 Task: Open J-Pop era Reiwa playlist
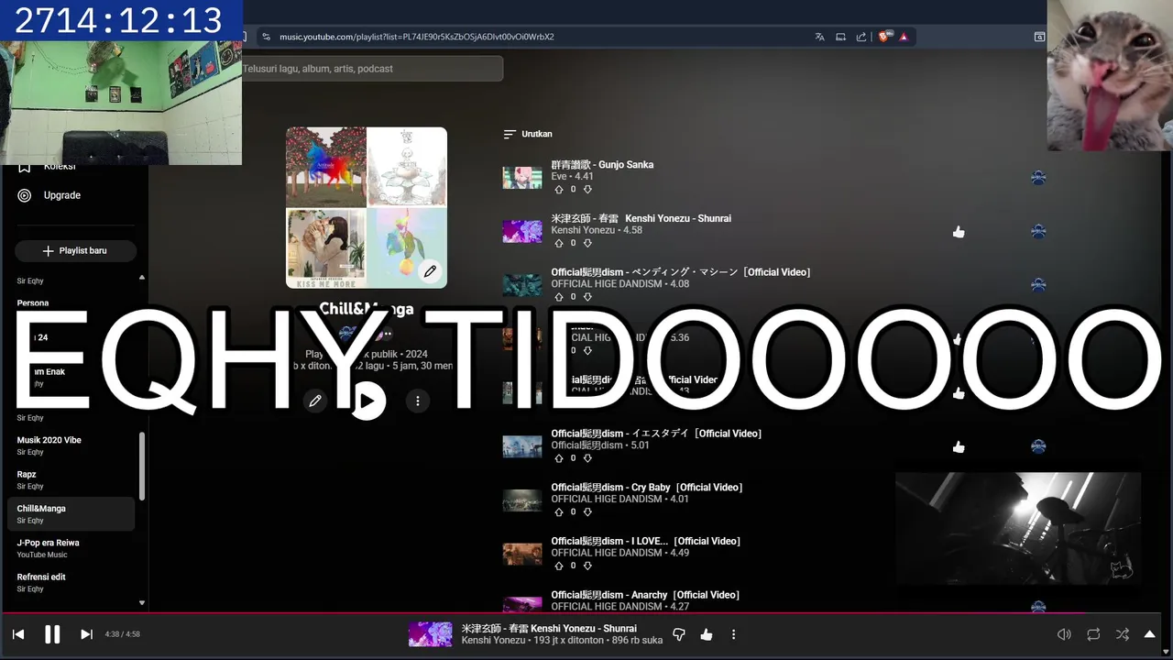click(71, 548)
